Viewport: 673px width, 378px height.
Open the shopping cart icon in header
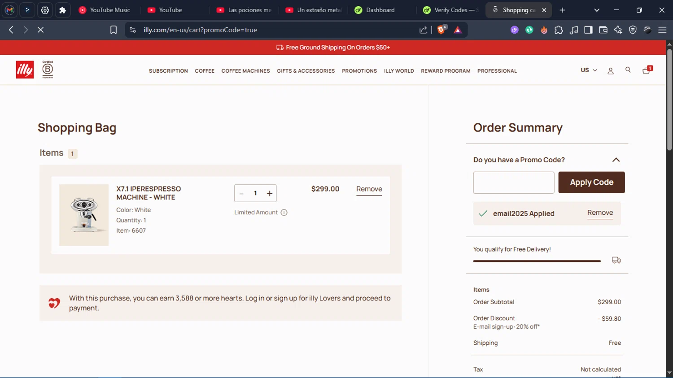[x=647, y=70]
